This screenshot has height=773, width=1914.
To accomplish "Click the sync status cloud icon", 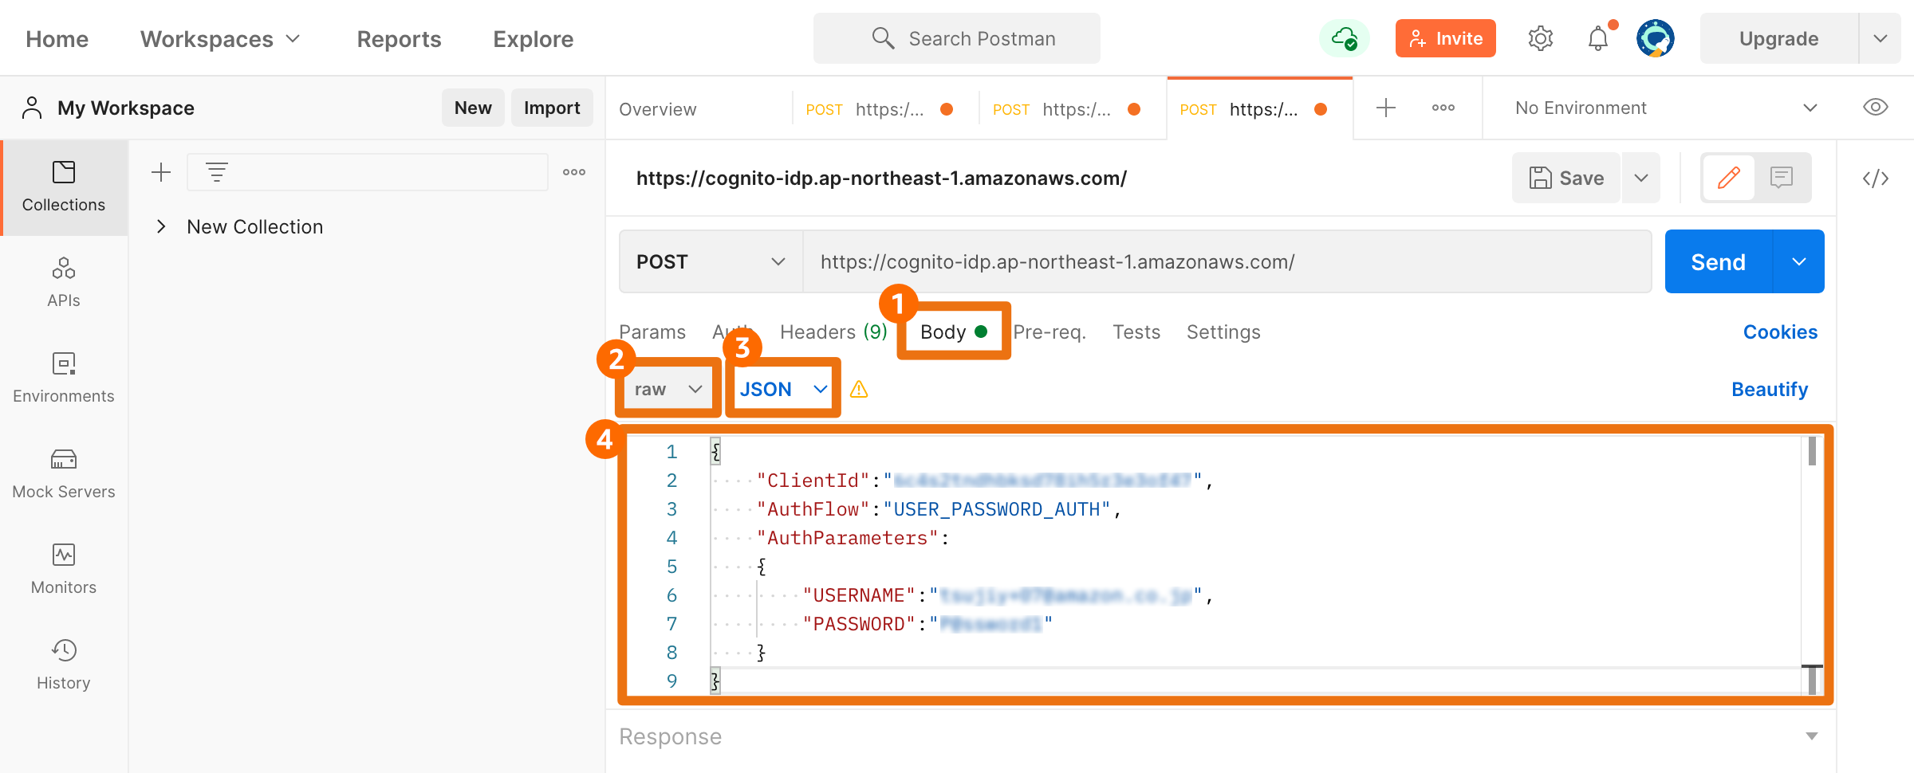I will [x=1345, y=38].
